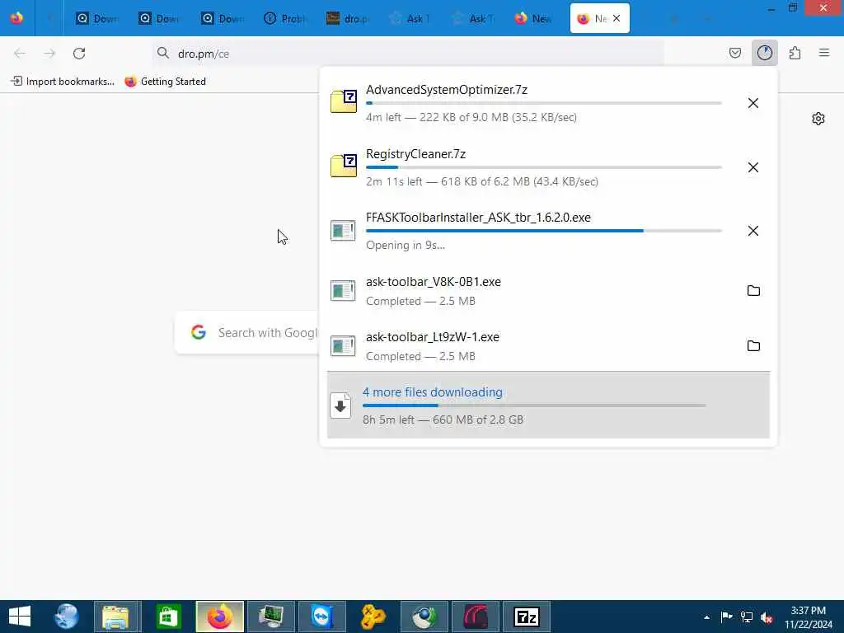
Task: Open the Firefox hamburger application menu
Action: click(824, 53)
